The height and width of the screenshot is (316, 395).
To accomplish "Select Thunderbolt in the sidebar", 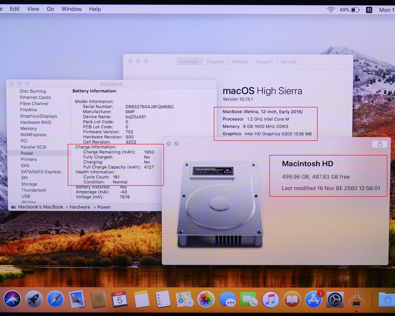I will [34, 190].
